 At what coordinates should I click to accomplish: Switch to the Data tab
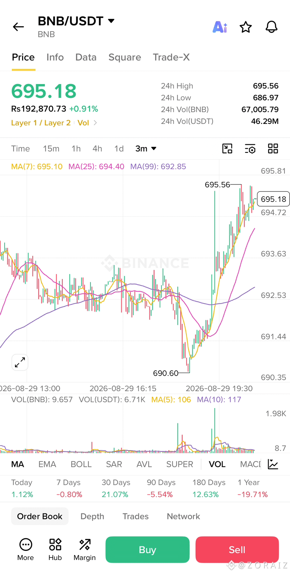click(x=86, y=57)
